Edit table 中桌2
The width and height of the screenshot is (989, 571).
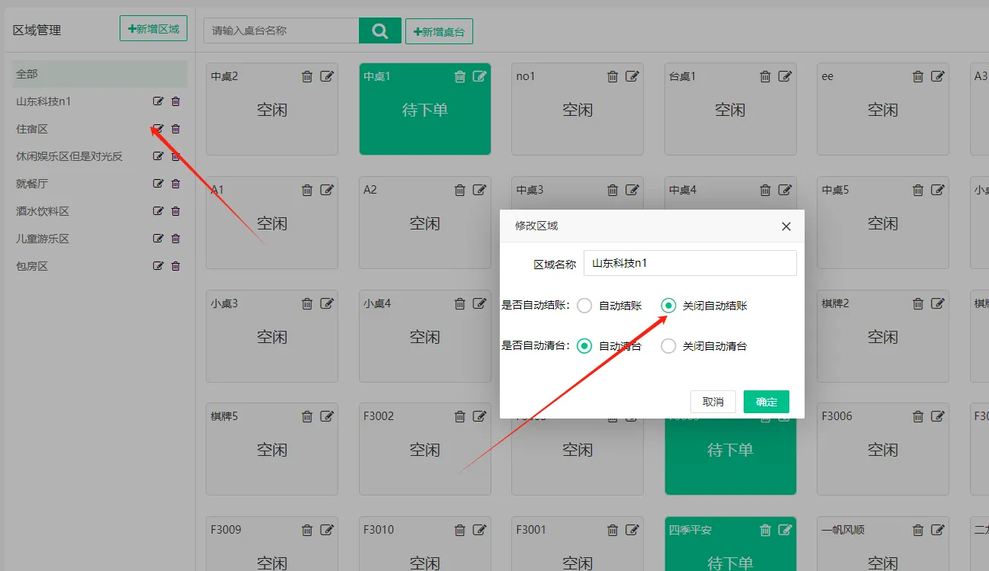327,76
